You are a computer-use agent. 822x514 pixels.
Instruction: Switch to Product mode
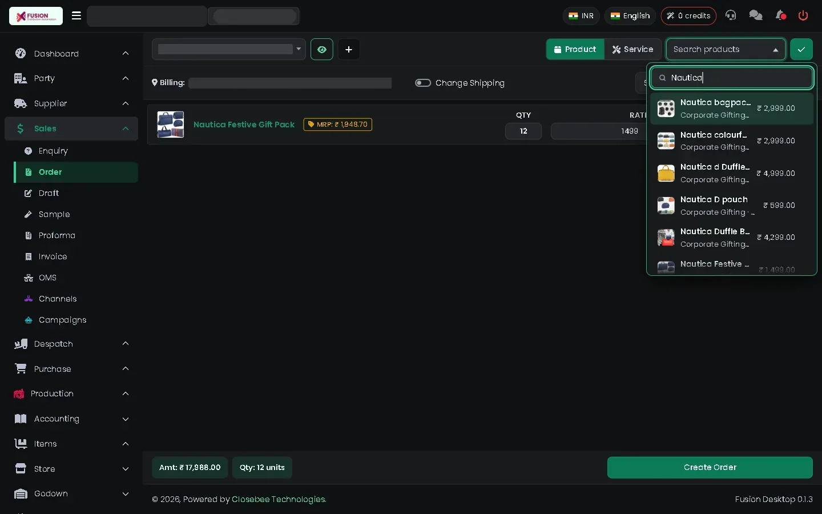[x=575, y=49]
